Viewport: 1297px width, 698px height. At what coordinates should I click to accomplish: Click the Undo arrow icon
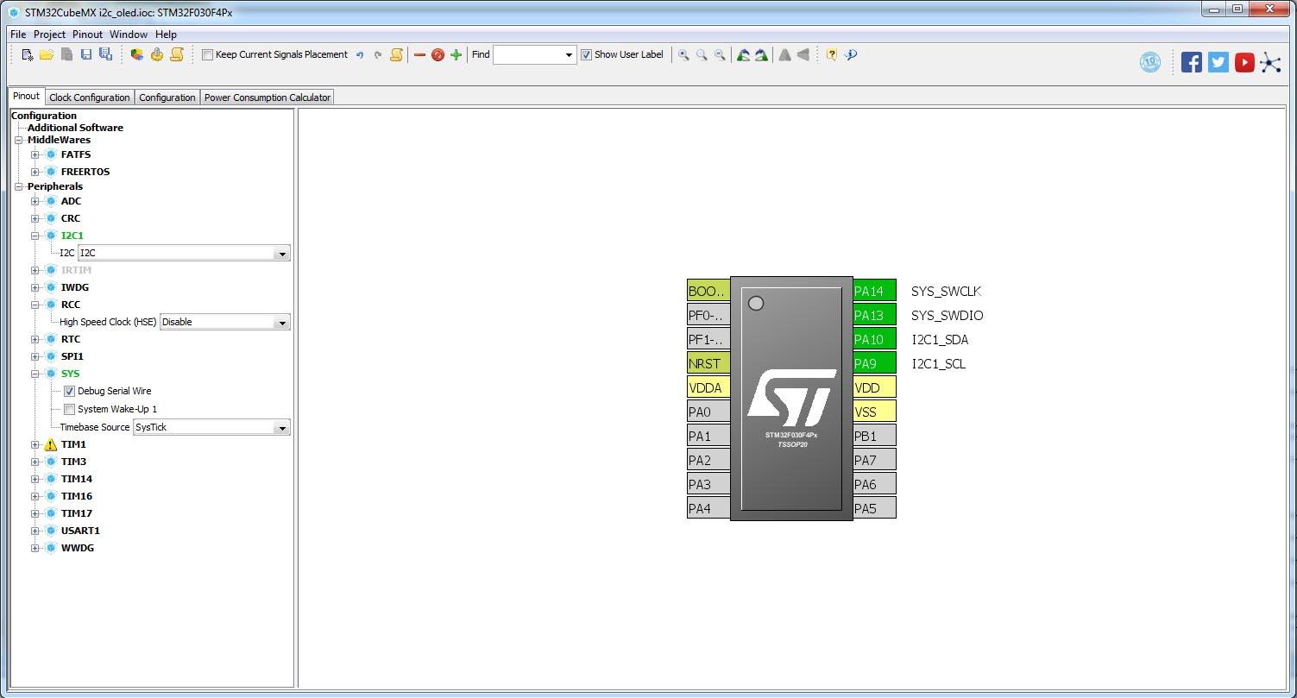tap(360, 54)
